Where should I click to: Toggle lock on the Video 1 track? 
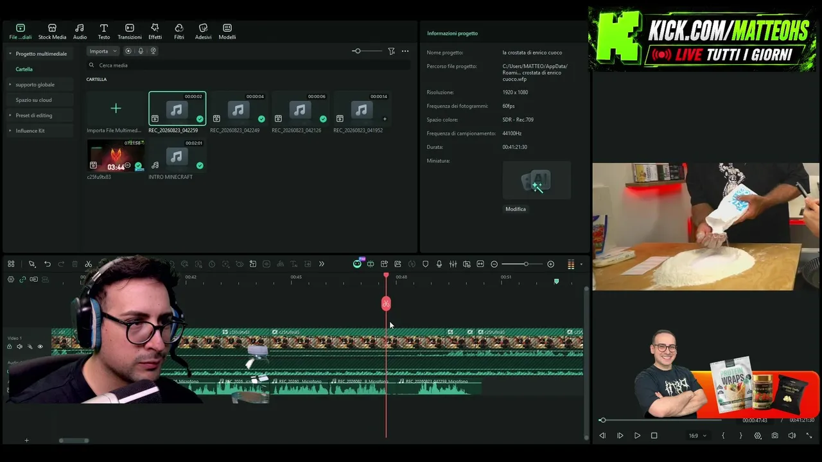pos(9,347)
